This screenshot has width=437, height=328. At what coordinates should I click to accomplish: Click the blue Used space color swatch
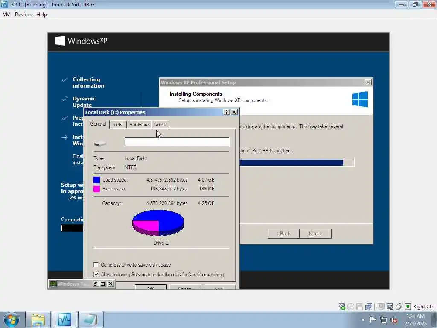[97, 180]
